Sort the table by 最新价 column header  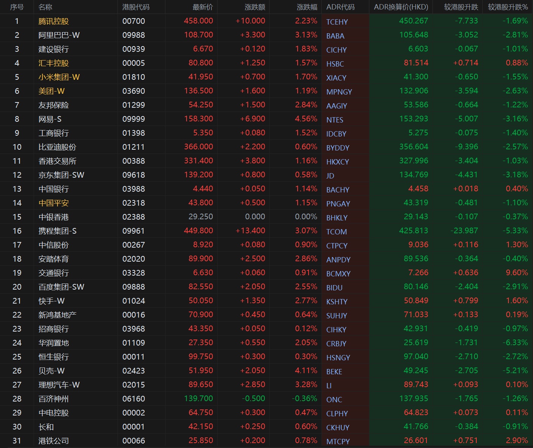(x=202, y=7)
